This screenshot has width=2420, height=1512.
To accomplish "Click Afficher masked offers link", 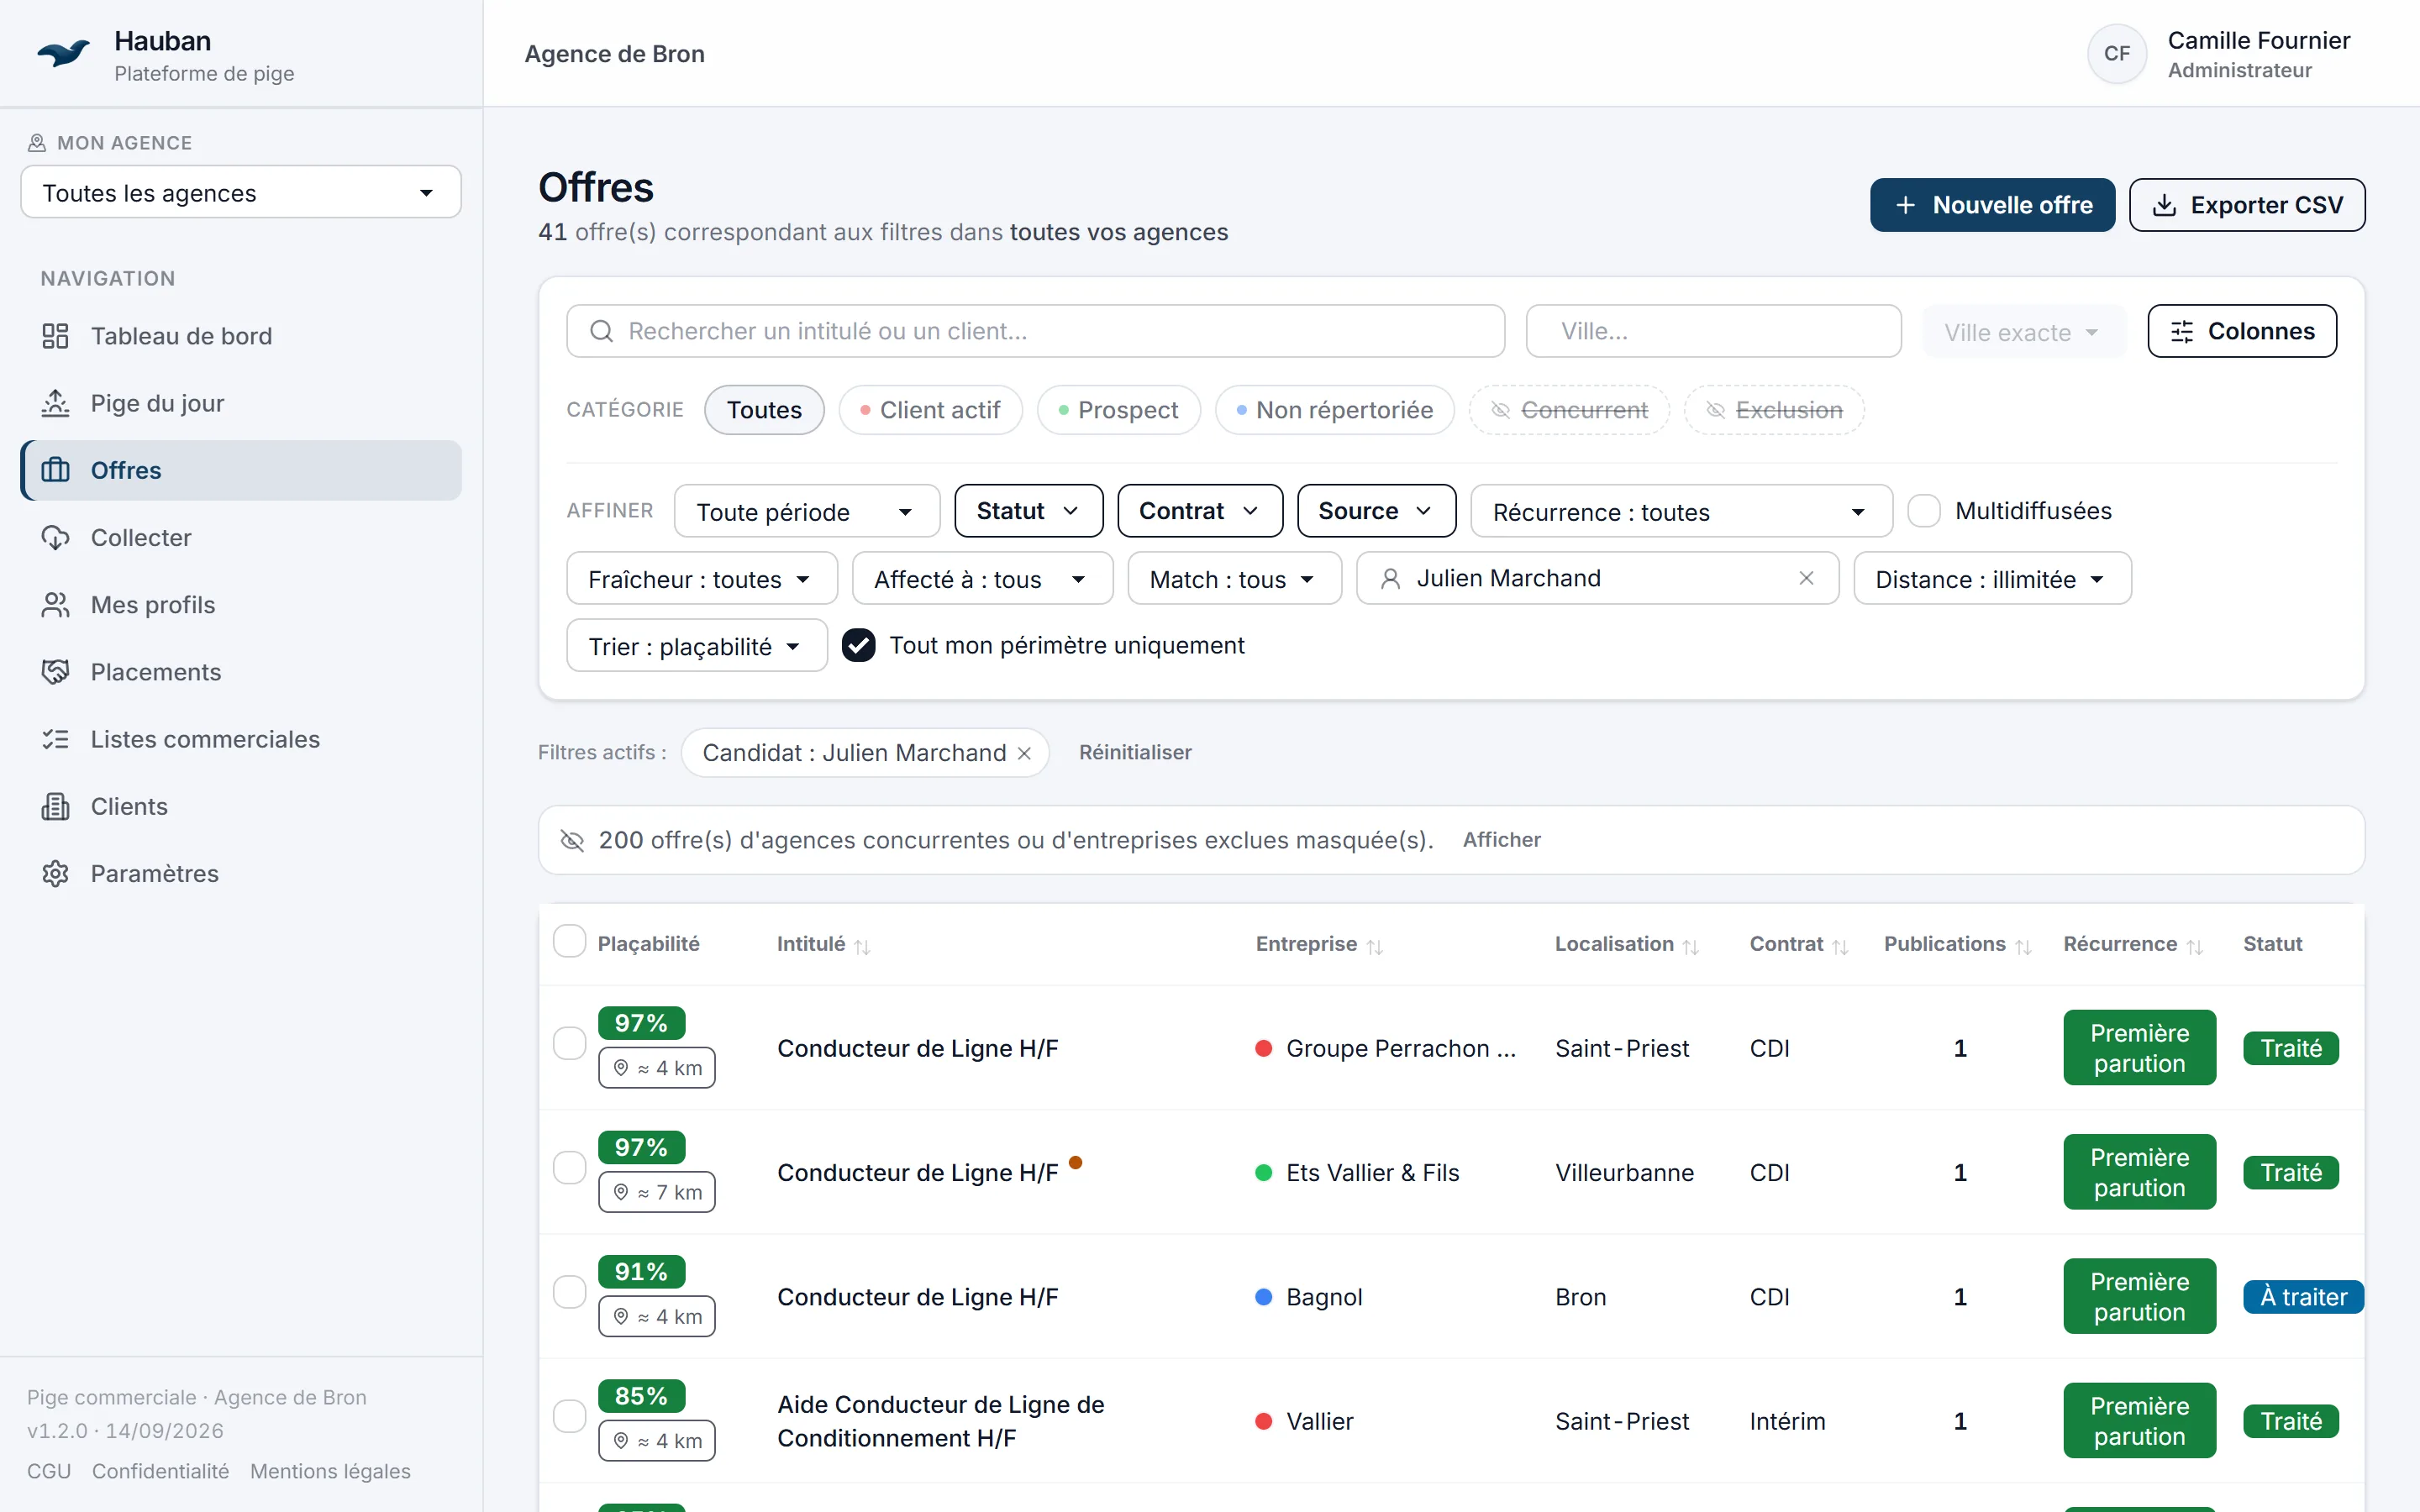I will pos(1501,840).
